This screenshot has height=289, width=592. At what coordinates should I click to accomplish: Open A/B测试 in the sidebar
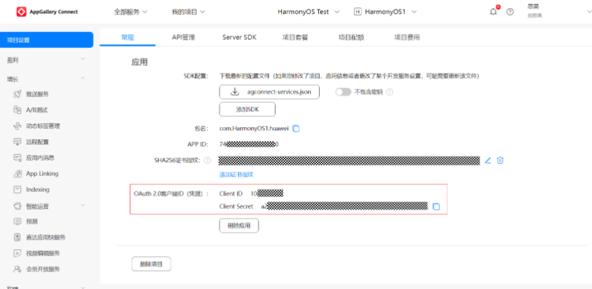click(x=37, y=110)
